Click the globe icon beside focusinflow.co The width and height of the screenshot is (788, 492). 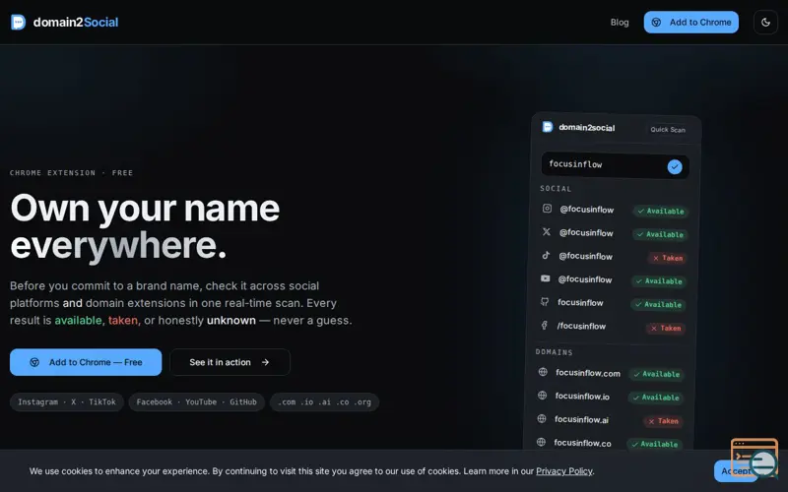[541, 442]
